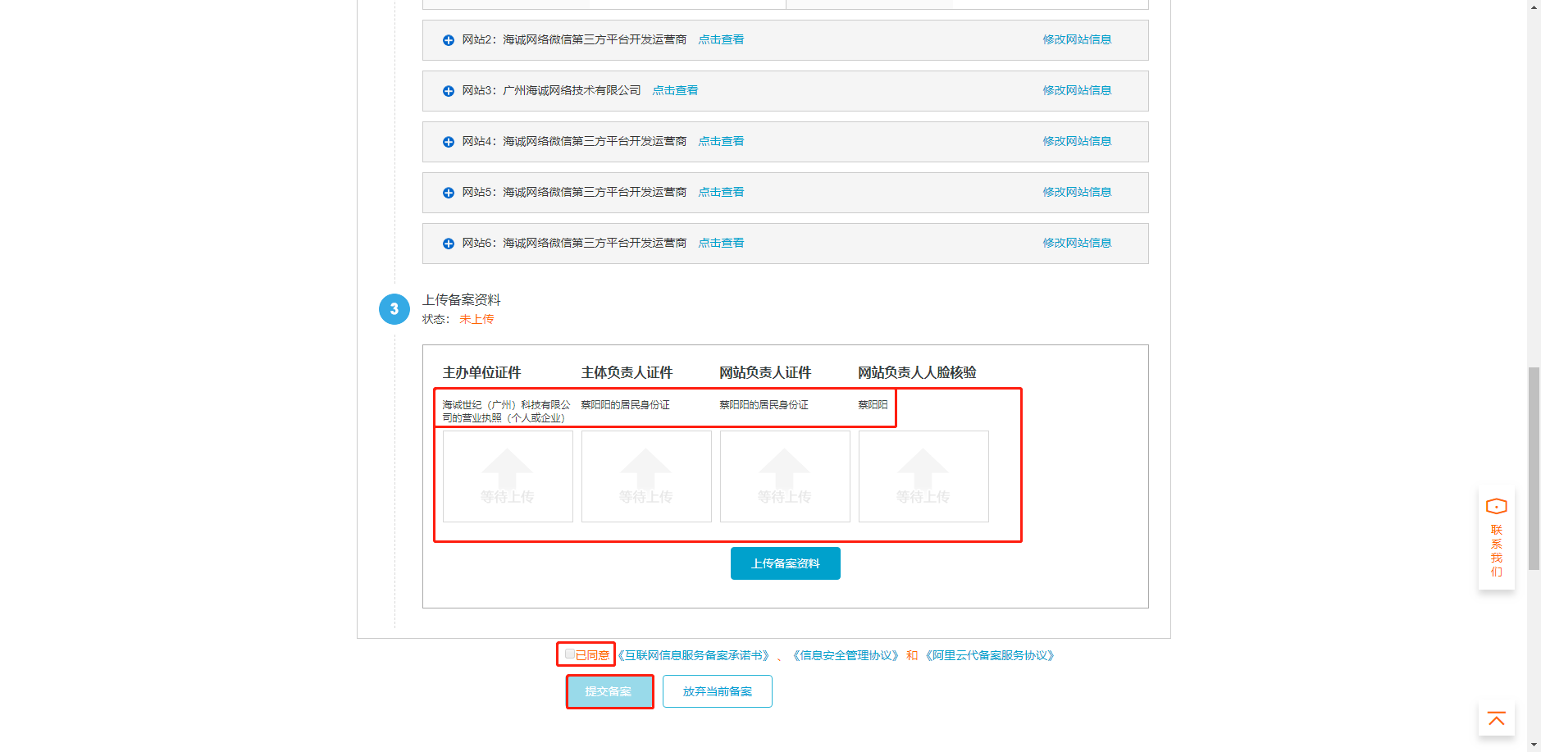
Task: Click the back-to-top arrow icon
Action: 1497,719
